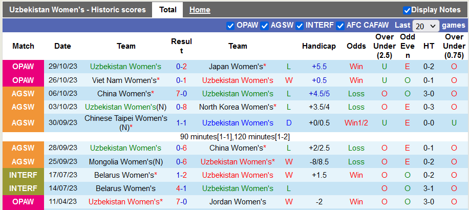Open the 0-2 result from 29/10/23

pyautogui.click(x=181, y=67)
